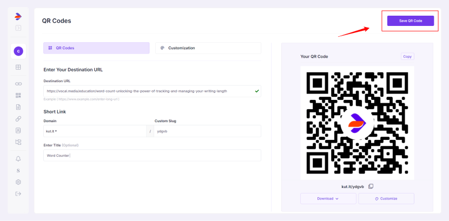Expand the sidebar with the arrow toggle

(18, 28)
